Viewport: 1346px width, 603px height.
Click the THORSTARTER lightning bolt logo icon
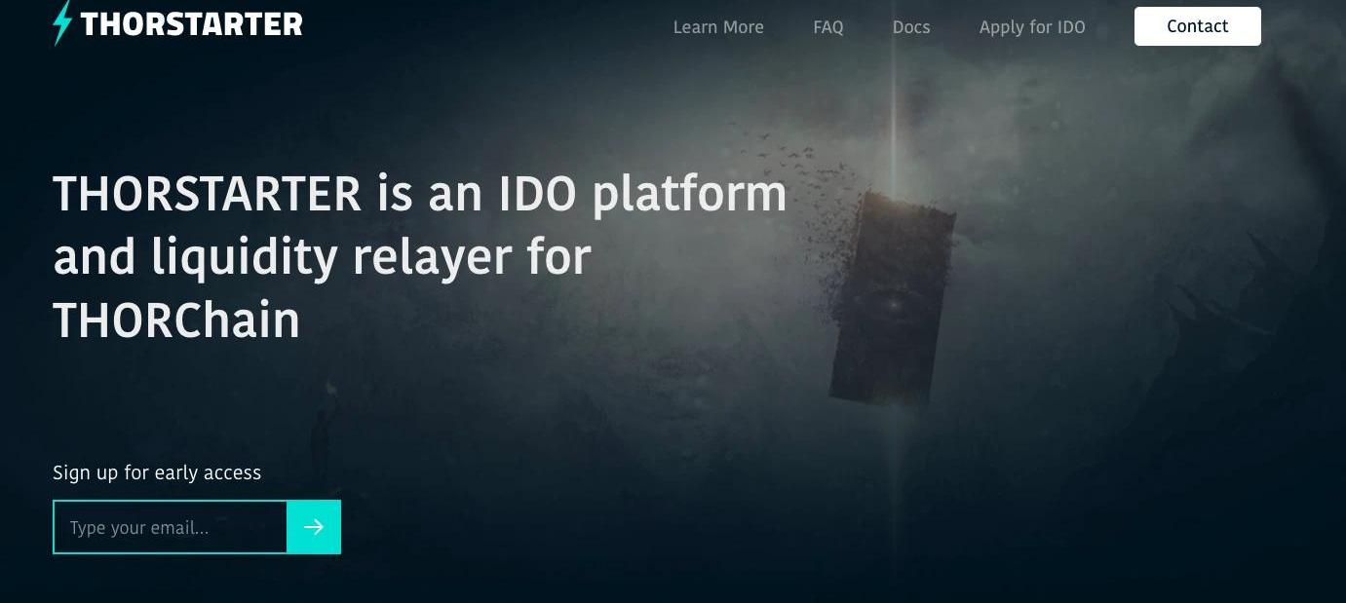click(x=62, y=23)
